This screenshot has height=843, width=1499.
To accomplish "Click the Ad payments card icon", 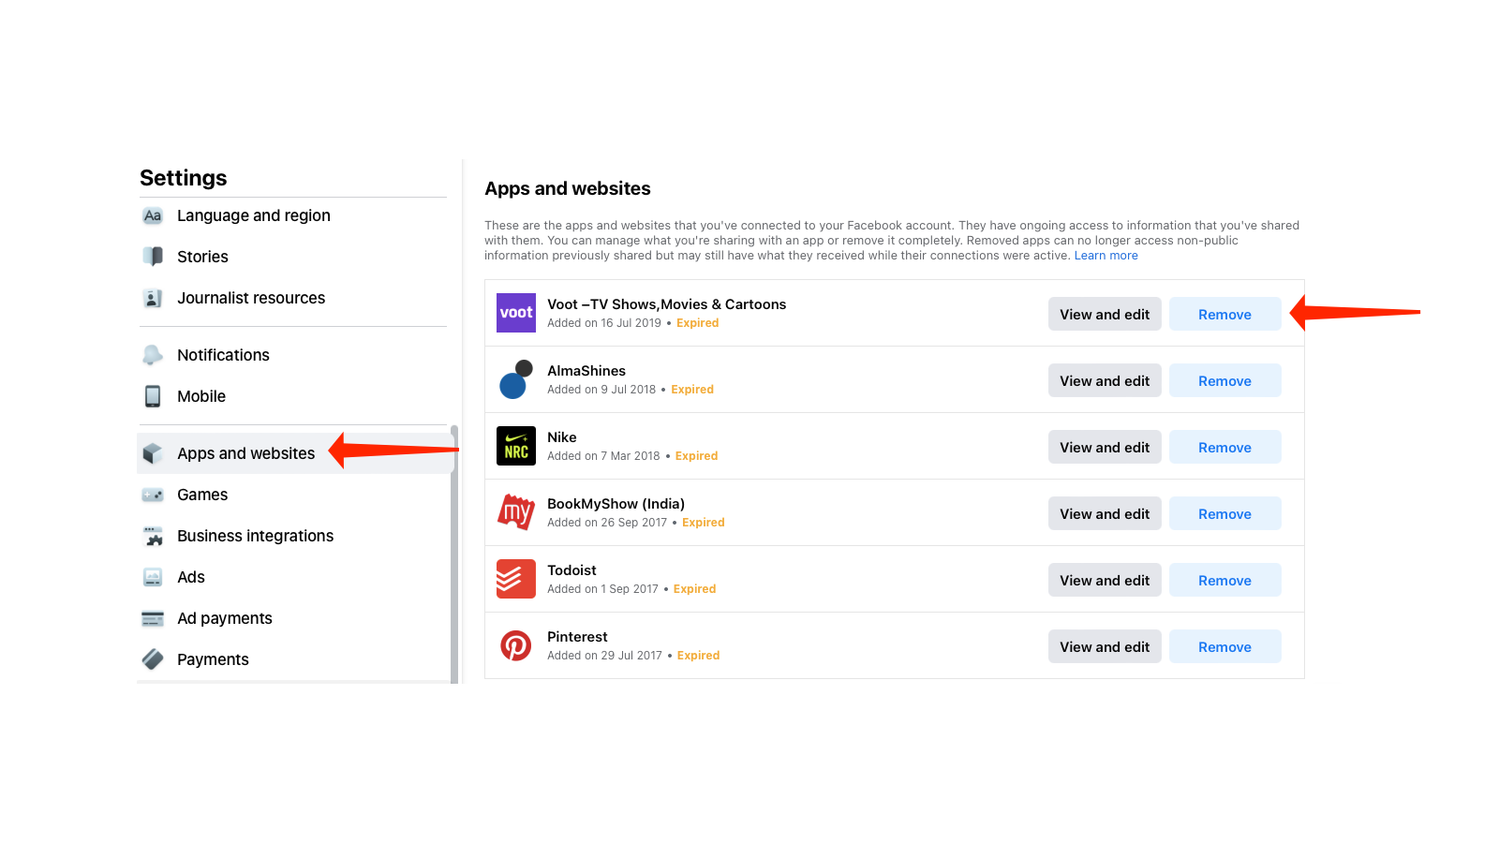I will pyautogui.click(x=153, y=618).
